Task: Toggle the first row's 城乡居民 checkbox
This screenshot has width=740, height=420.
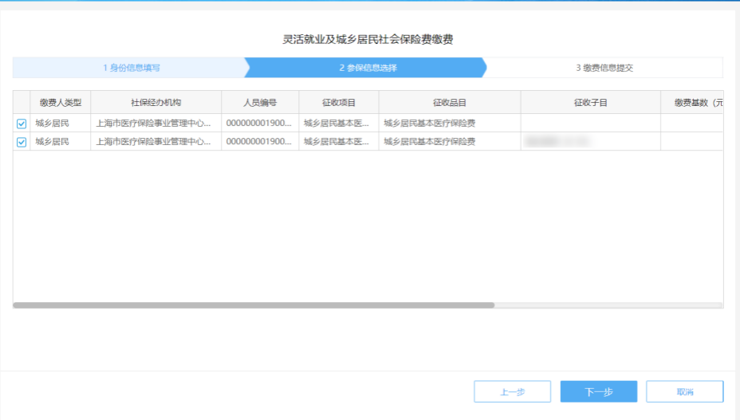Action: point(22,124)
